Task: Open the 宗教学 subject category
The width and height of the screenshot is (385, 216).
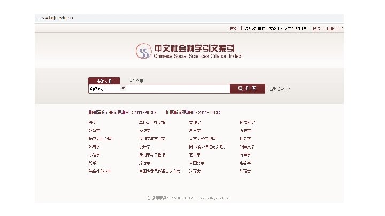Action: [x=245, y=163]
